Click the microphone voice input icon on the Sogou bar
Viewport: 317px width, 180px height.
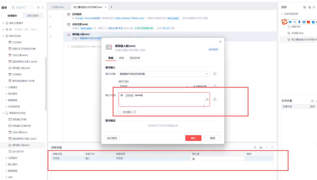tap(299, 22)
